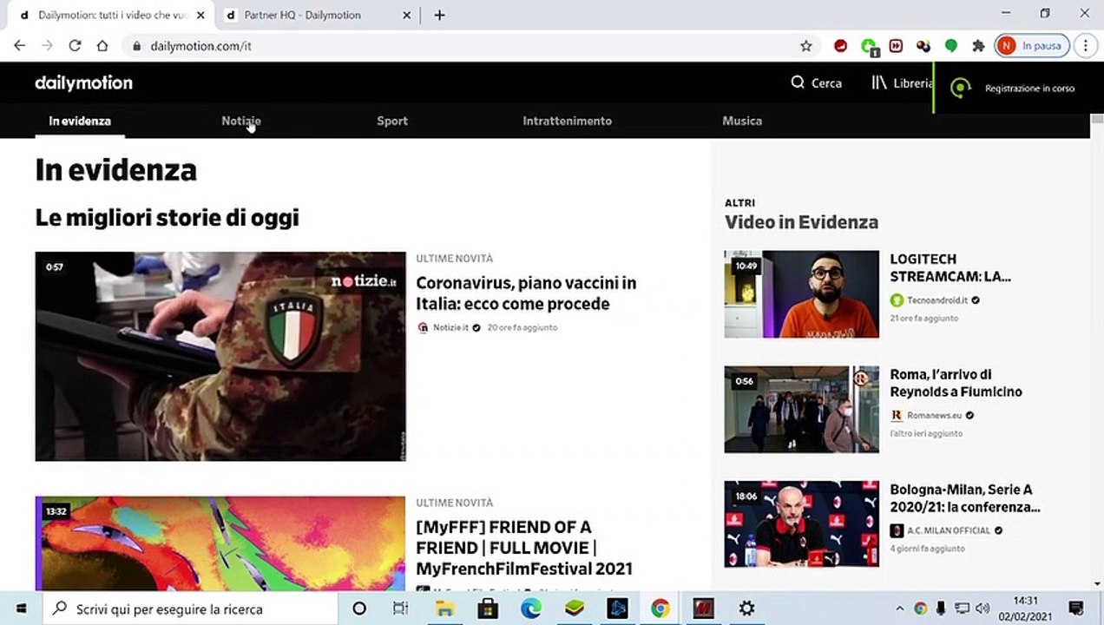Viewport: 1104px width, 625px height.
Task: Click the green extension icon with badge
Action: [869, 47]
